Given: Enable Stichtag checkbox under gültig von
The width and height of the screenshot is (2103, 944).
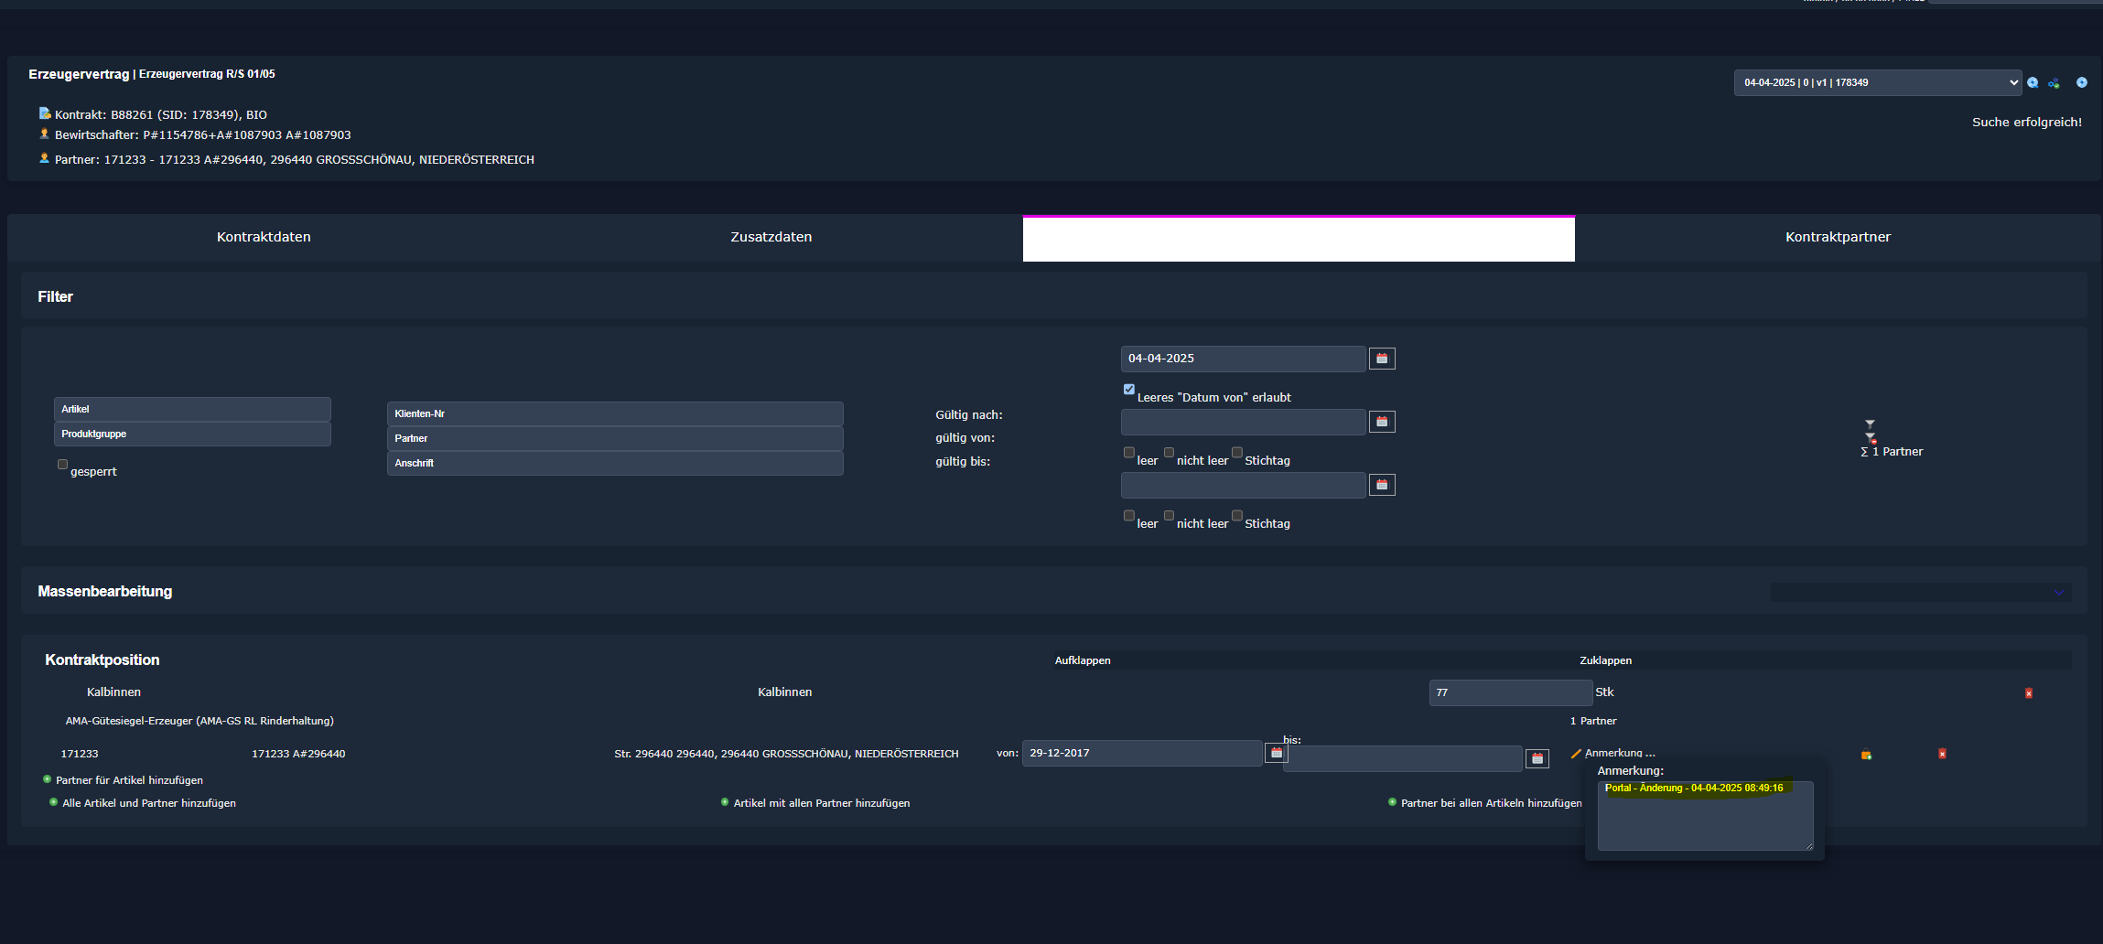Looking at the screenshot, I should coord(1237,453).
